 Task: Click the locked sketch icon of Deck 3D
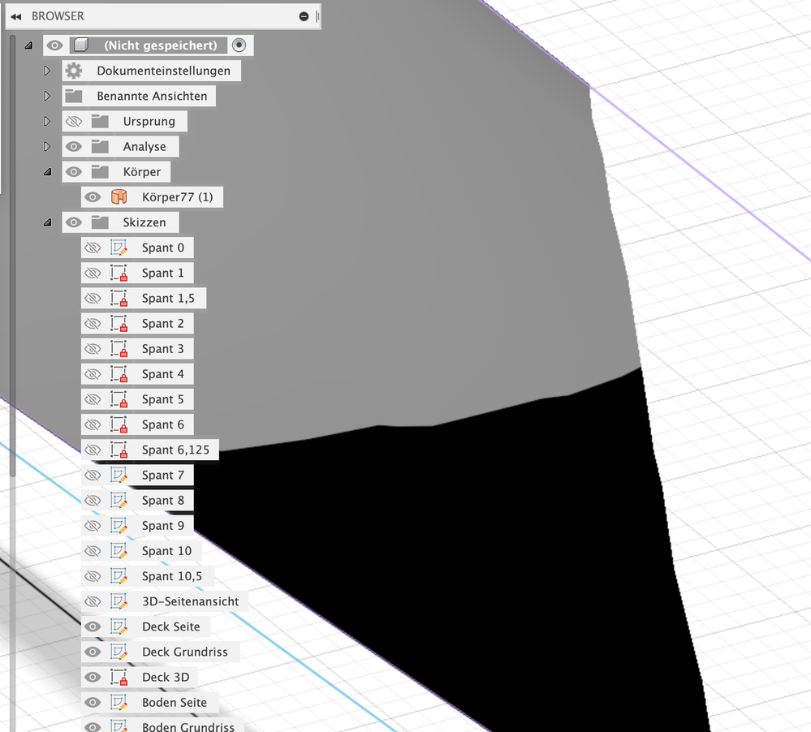[x=119, y=677]
